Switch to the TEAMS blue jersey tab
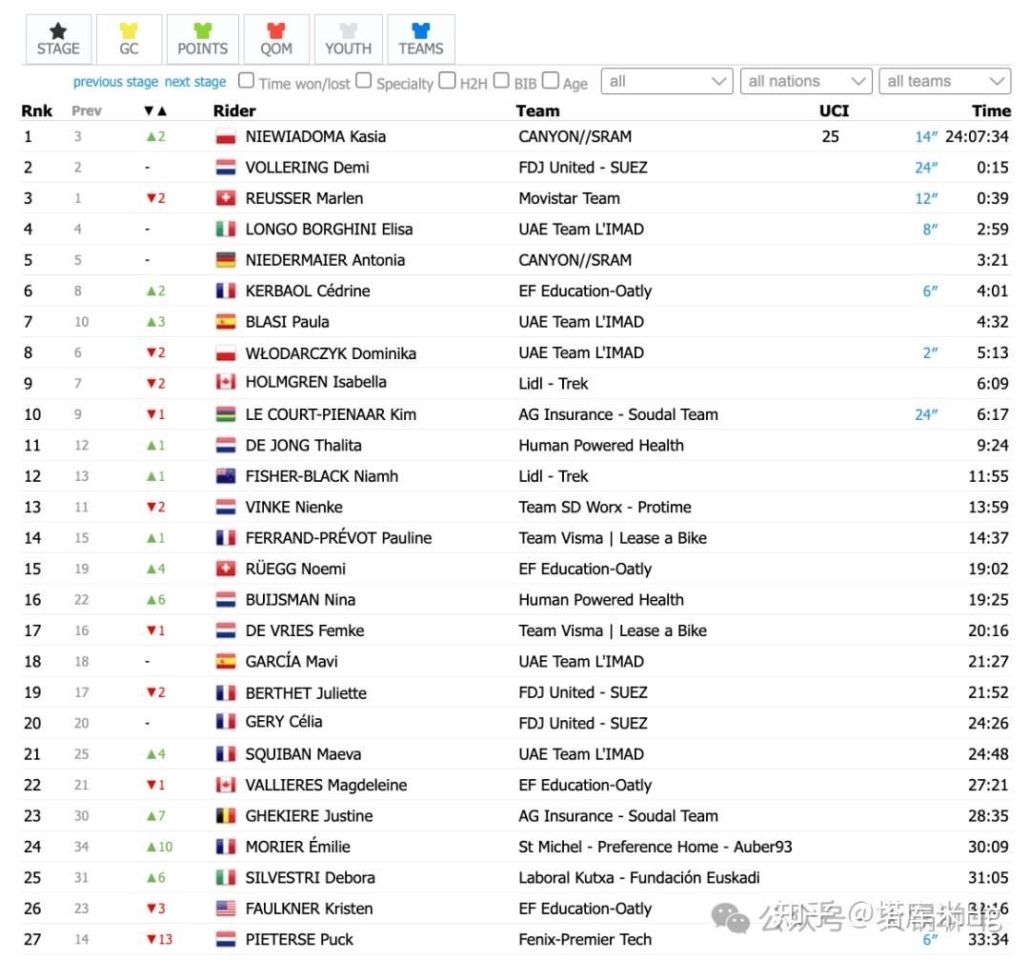Viewport: 1029px width, 960px height. click(x=421, y=39)
